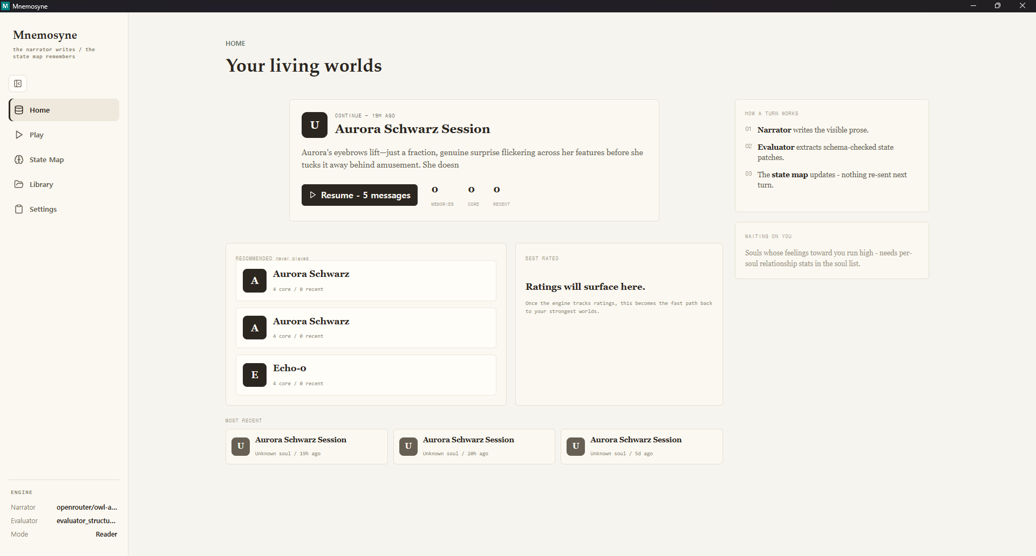Click the Memories count stat

pyautogui.click(x=442, y=196)
